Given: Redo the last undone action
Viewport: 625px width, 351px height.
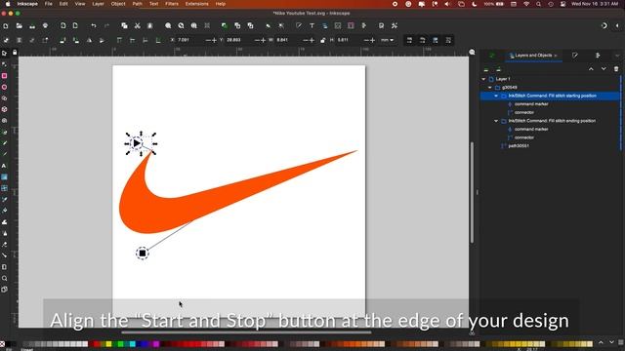Looking at the screenshot, I should click(106, 26).
